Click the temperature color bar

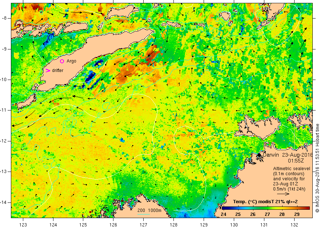click(x=266, y=208)
